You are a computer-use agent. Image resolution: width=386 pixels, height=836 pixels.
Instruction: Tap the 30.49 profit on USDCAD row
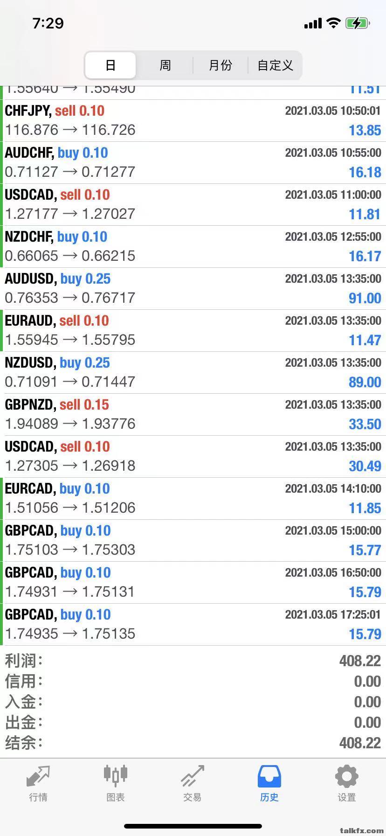pos(365,466)
